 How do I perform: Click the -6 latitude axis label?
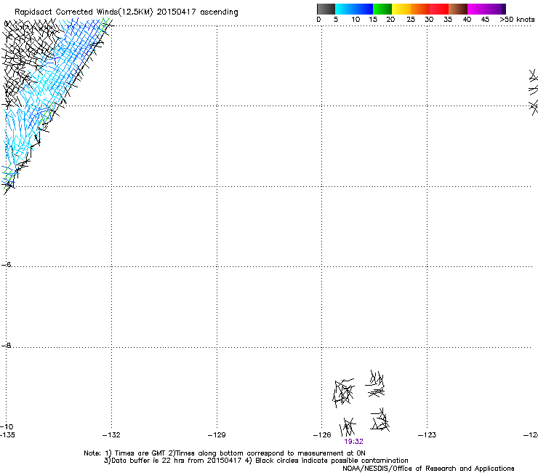click(x=6, y=264)
